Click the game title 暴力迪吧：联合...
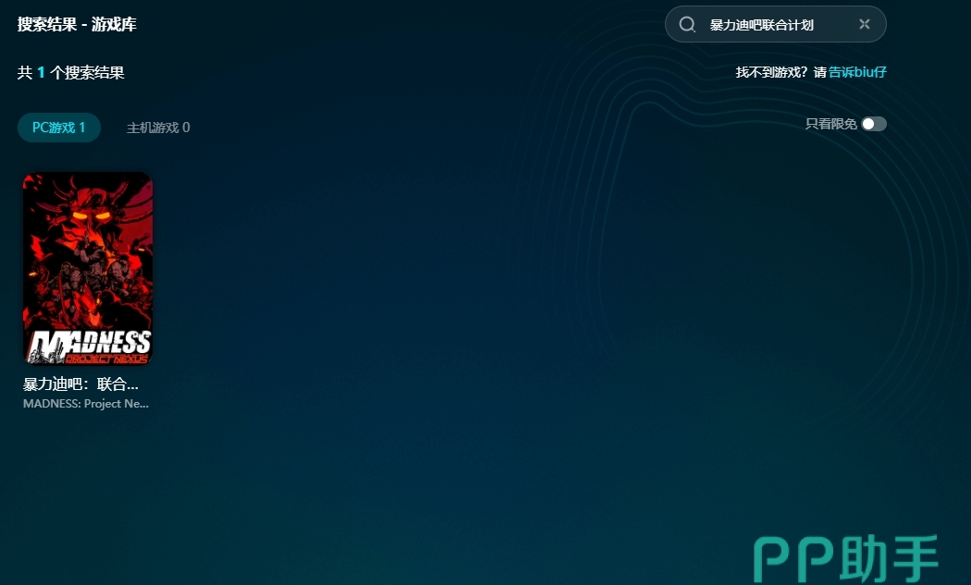Screen dimensions: 971x585 [80, 384]
